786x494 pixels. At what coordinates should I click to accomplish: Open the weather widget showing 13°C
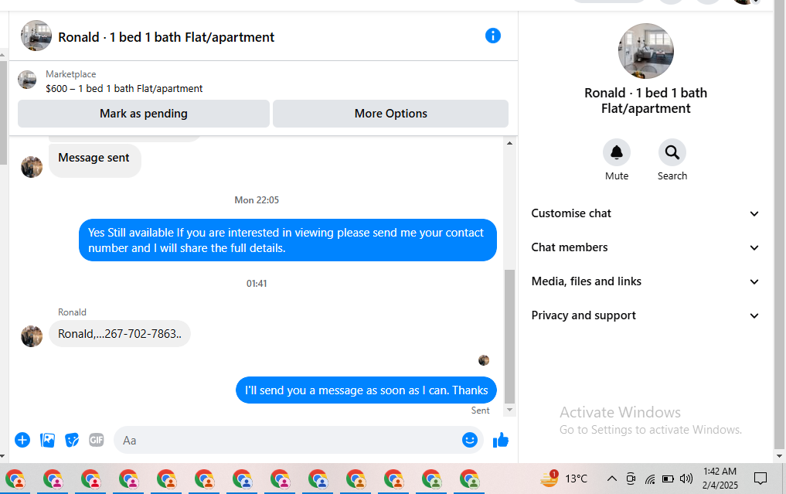(x=564, y=479)
